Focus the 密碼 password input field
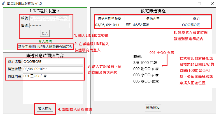This screenshot has width=219, height=117. tap(50, 26)
